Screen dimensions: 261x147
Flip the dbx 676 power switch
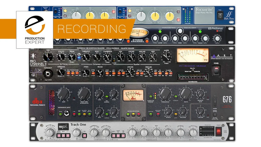click(x=215, y=102)
